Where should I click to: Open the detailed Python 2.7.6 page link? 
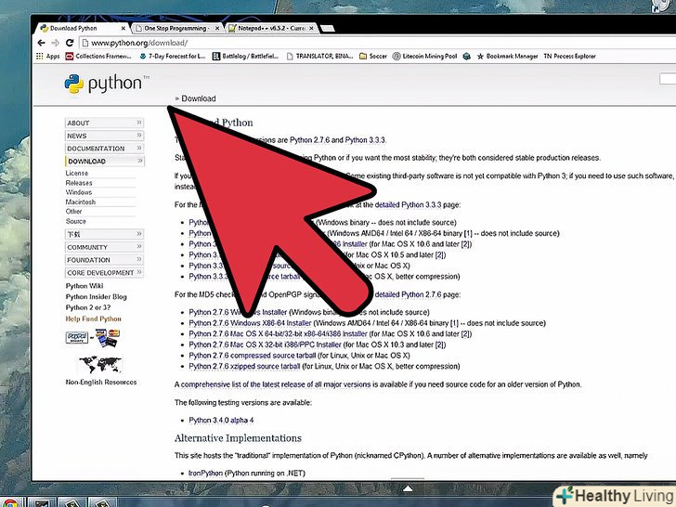pos(408,294)
